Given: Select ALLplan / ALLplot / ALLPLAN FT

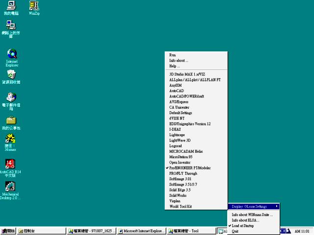Looking at the screenshot, I should (x=196, y=80).
